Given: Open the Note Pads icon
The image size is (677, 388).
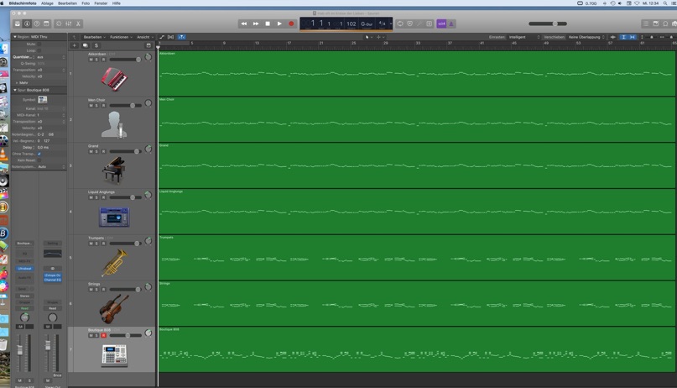Looking at the screenshot, I should point(656,24).
